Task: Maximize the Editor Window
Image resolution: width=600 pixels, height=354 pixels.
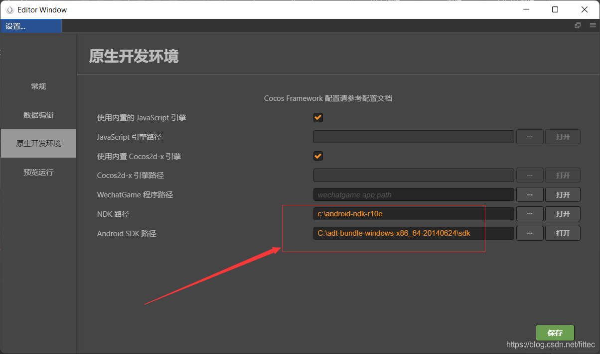Action: pos(555,9)
